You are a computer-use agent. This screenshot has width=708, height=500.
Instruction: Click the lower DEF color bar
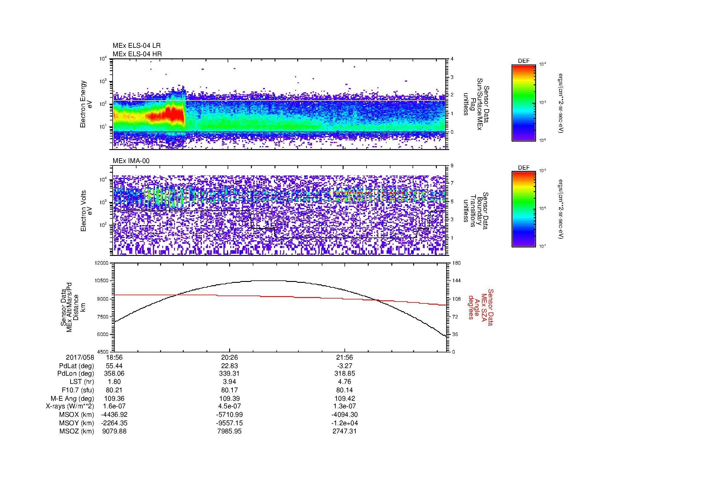(x=524, y=209)
